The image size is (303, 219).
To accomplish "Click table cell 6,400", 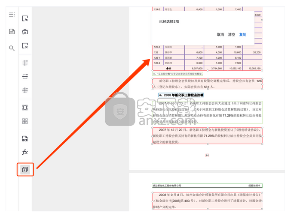I will coord(199,9).
